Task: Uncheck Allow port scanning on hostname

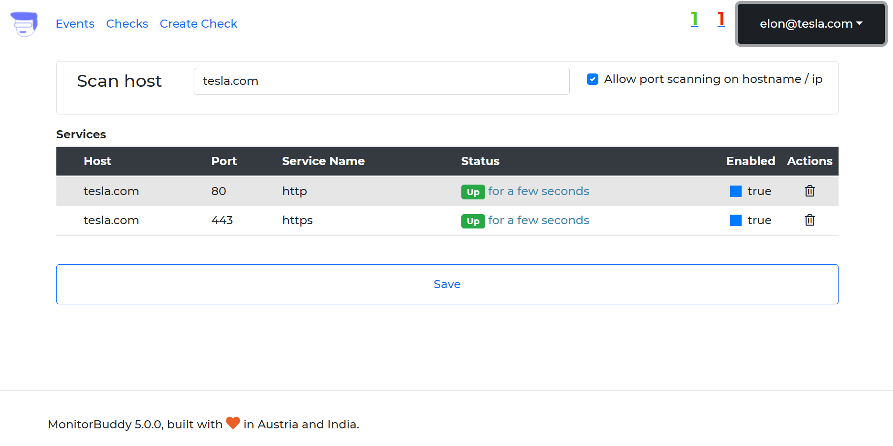Action: coord(593,79)
